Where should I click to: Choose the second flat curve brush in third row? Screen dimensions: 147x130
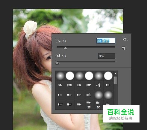(69, 95)
